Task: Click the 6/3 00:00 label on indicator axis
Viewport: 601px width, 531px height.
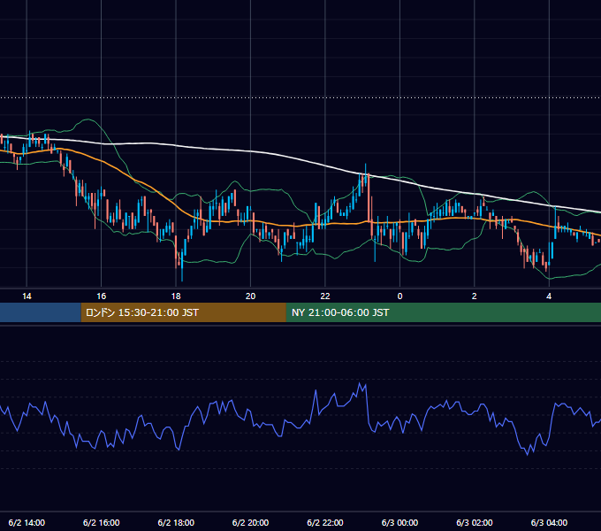Action: click(x=399, y=522)
